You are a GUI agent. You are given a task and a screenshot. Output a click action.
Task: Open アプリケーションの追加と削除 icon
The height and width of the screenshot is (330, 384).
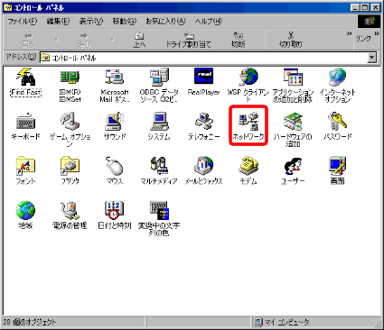pos(293,86)
